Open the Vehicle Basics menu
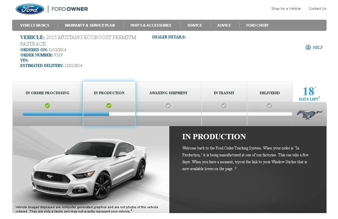The height and width of the screenshot is (219, 338). [35, 25]
